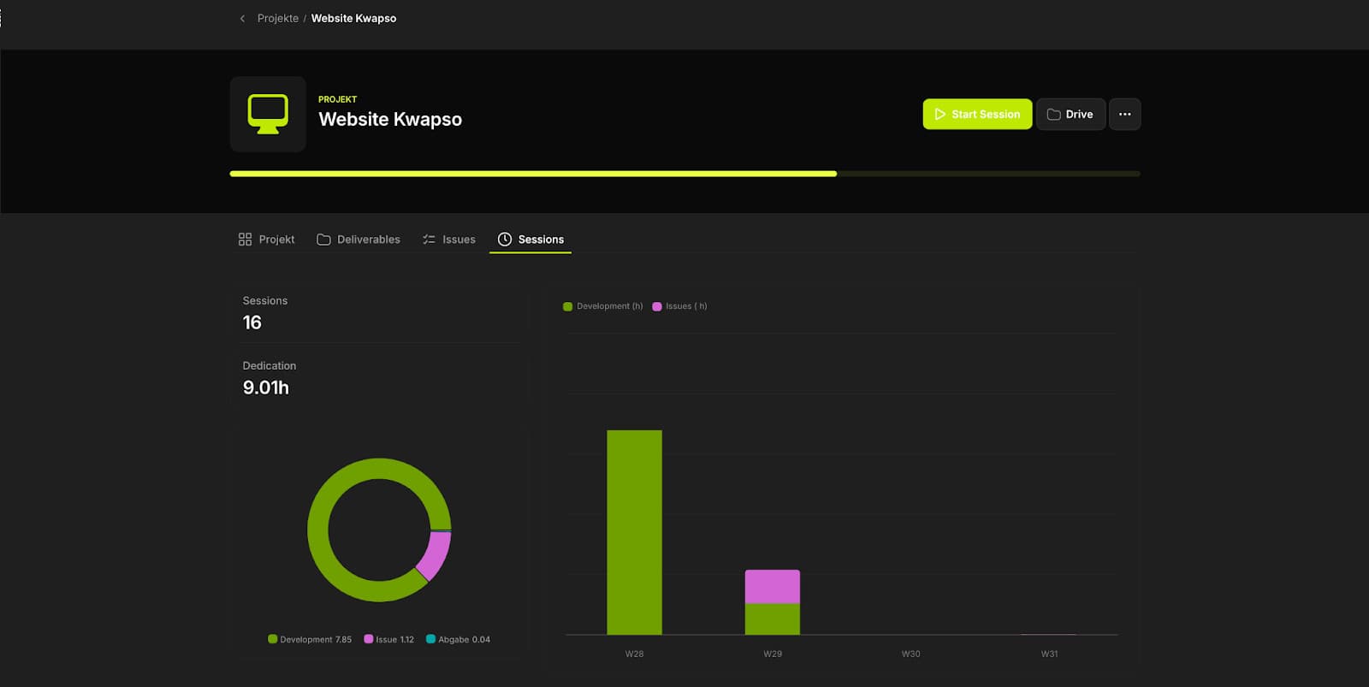Click the back chevron in breadcrumb

pyautogui.click(x=242, y=18)
